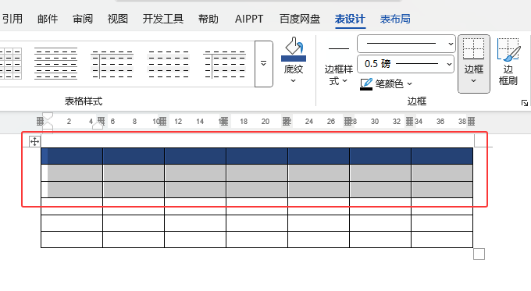Select the 表设计 tab

[350, 19]
